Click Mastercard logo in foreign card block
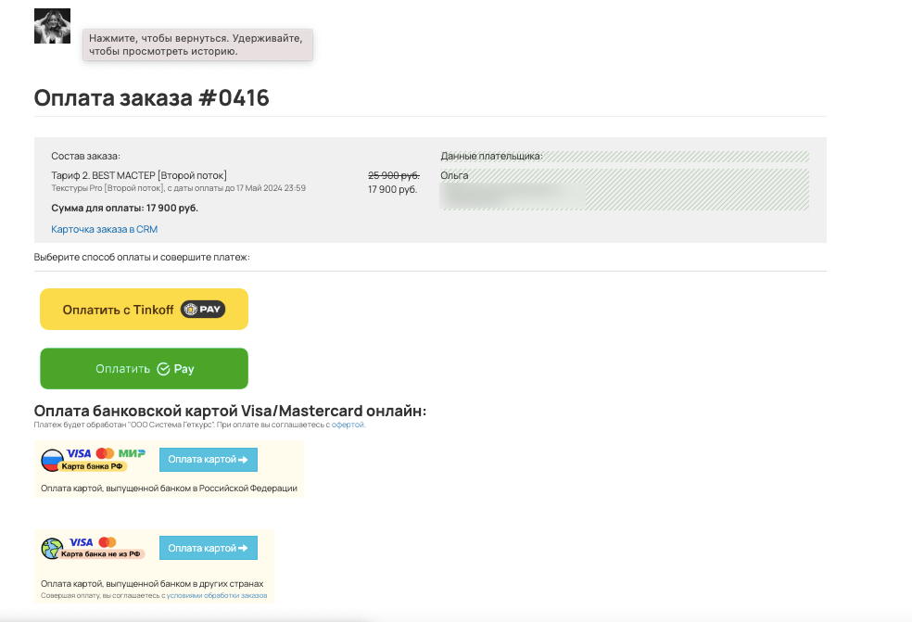This screenshot has width=912, height=622. [108, 542]
